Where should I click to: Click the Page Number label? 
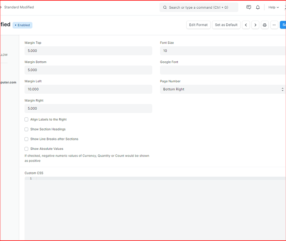pos(170,81)
